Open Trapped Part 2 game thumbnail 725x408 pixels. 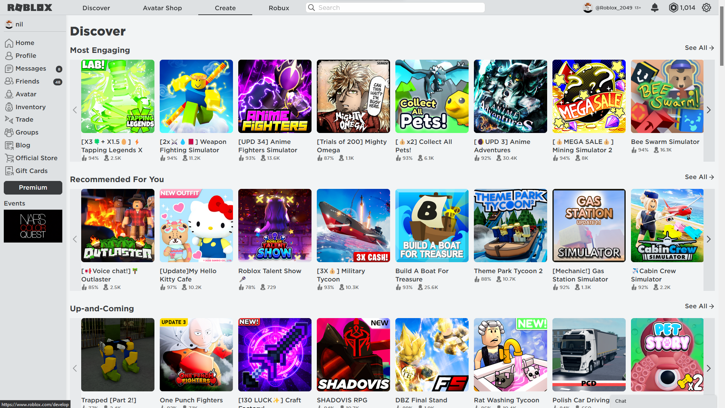(x=118, y=355)
